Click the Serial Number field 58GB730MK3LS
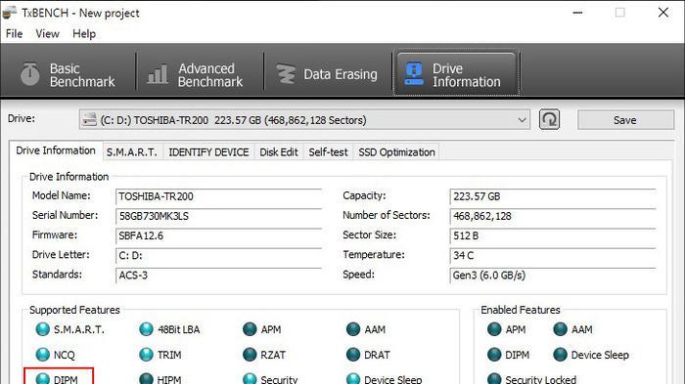This screenshot has width=685, height=384. coord(218,216)
